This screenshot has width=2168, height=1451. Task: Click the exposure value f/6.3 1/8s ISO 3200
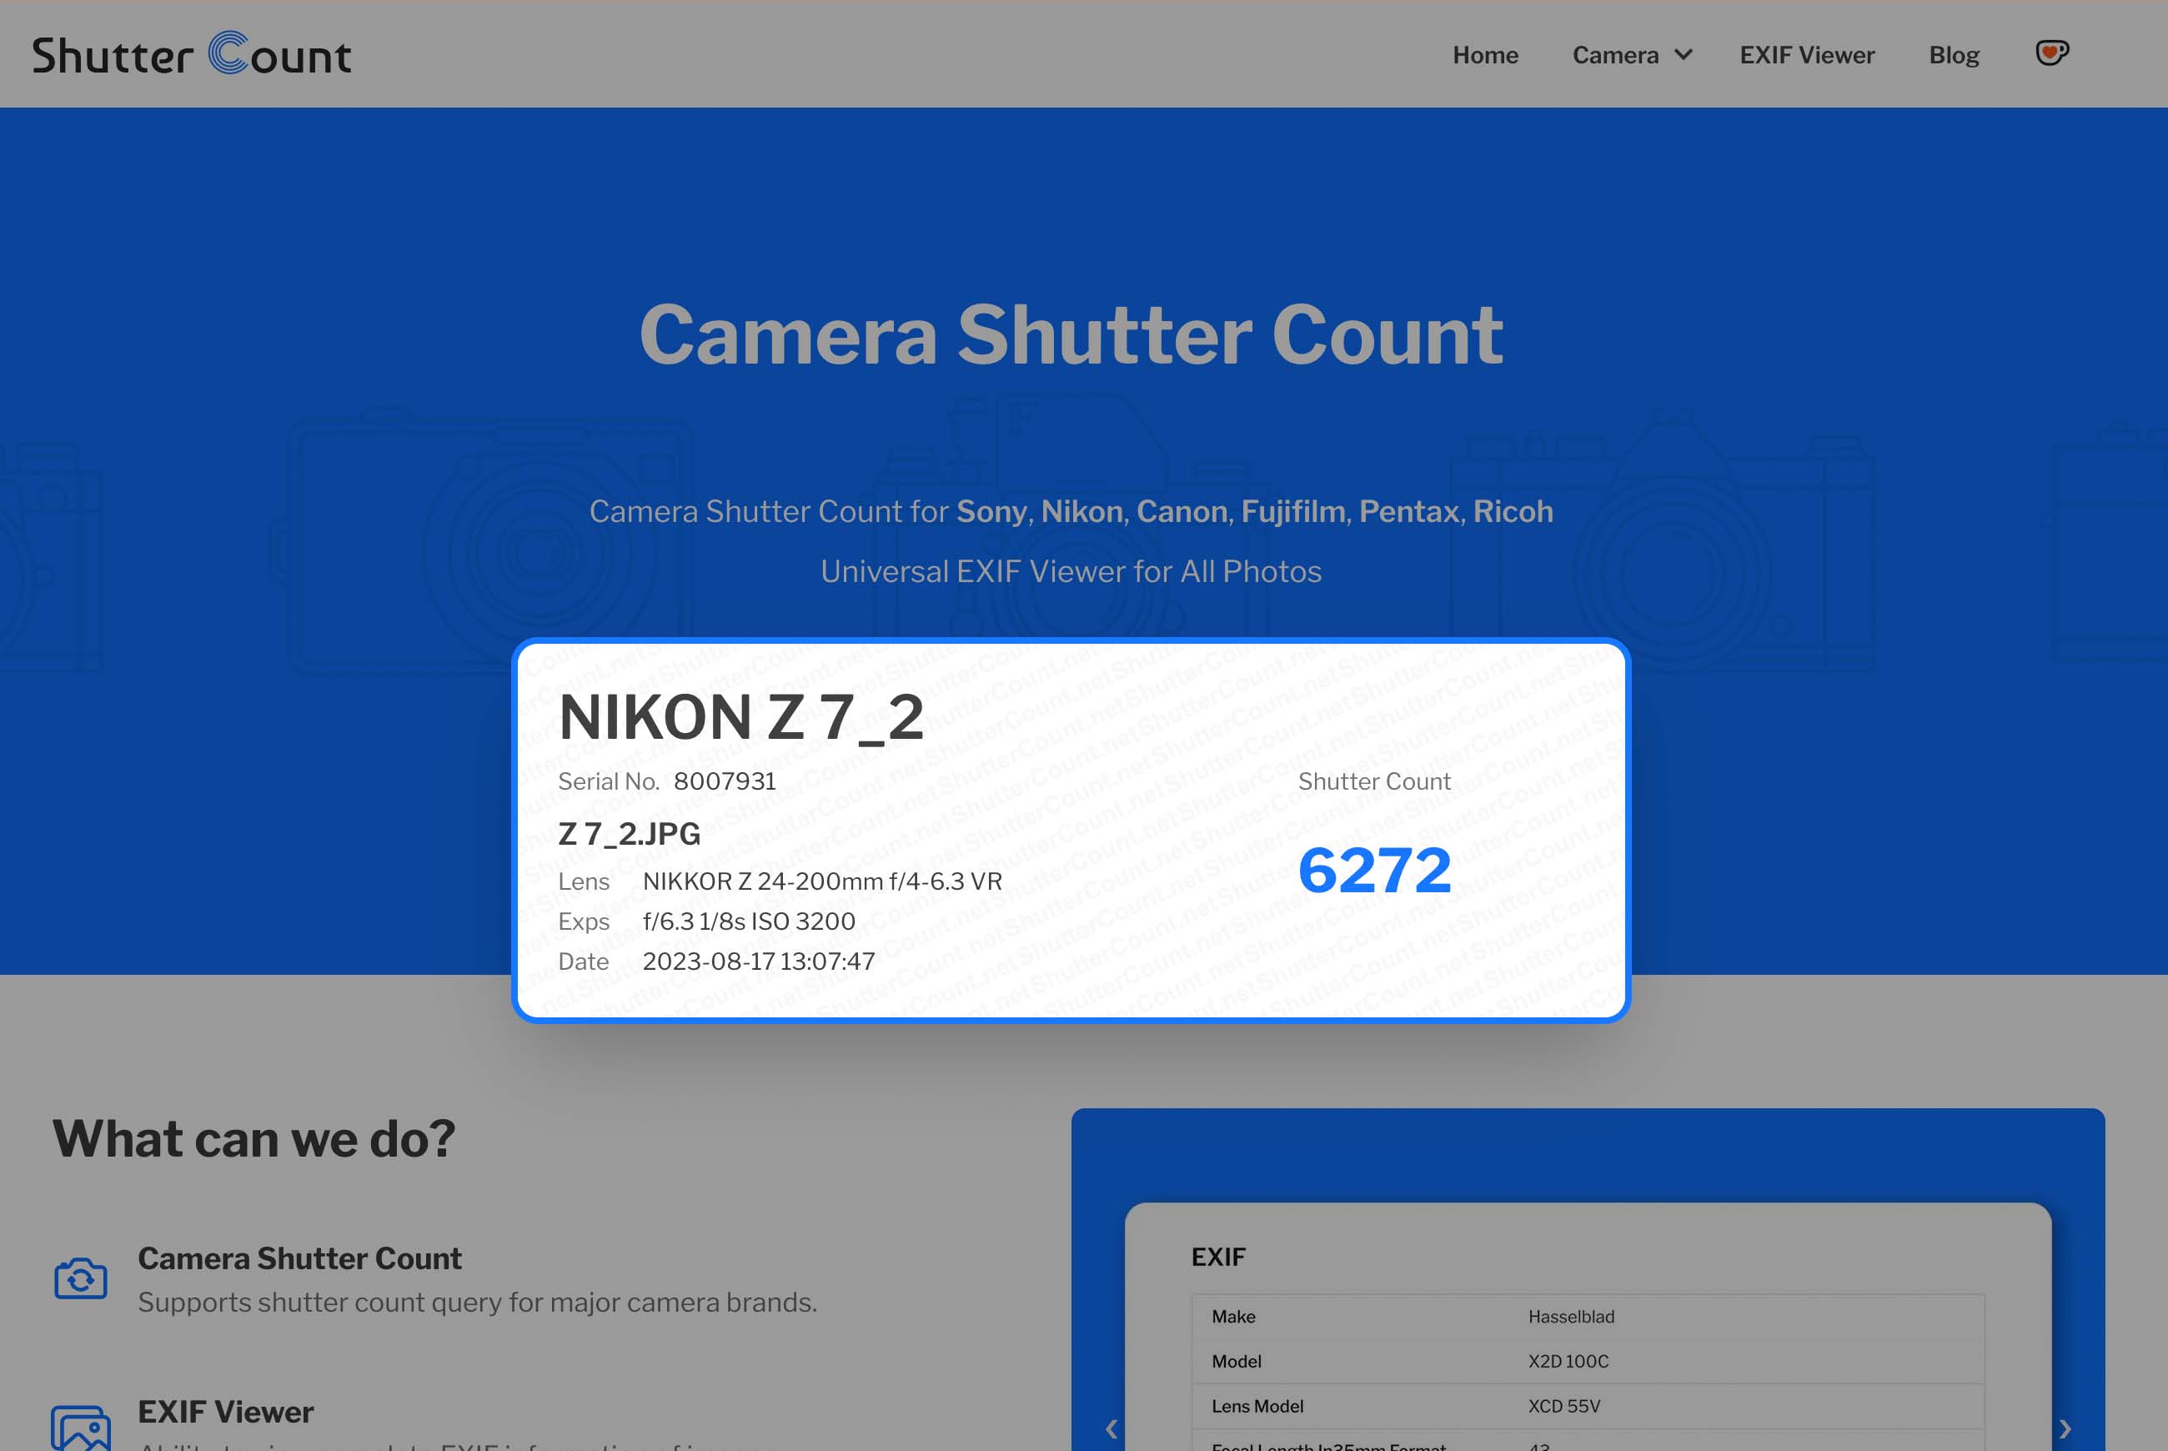click(x=749, y=921)
